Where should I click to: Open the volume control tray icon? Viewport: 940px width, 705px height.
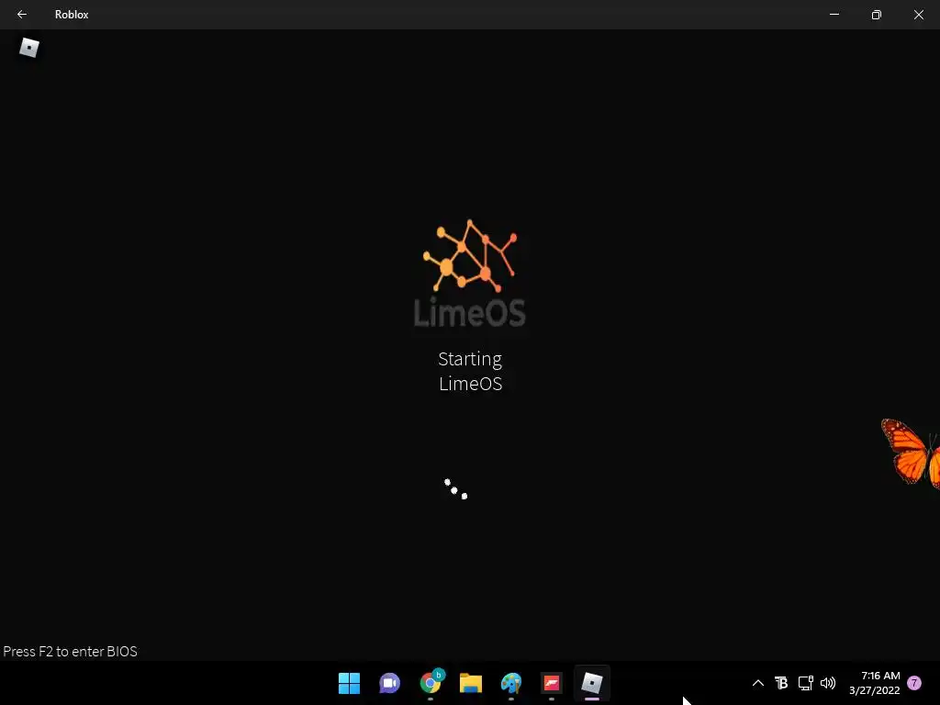828,683
